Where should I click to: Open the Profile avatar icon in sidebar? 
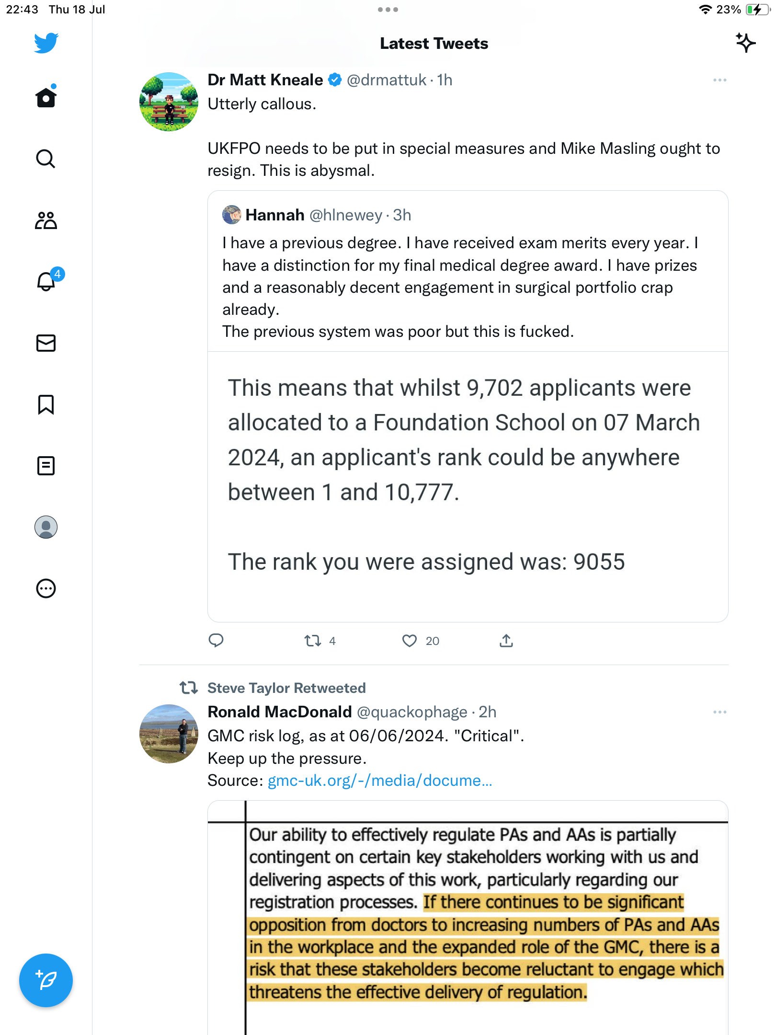[46, 527]
